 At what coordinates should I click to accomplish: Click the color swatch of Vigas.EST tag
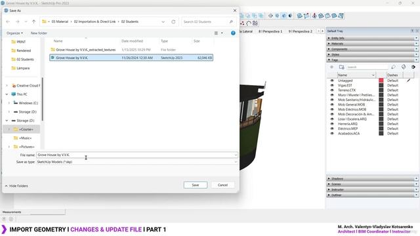[x=381, y=85]
